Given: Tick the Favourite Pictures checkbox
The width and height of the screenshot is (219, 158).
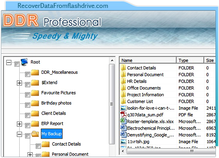Looking at the screenshot, I should [28, 95].
